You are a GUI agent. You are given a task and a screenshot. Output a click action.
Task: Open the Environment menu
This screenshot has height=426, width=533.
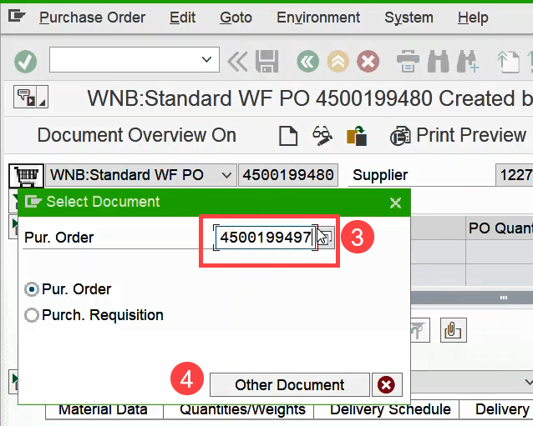[x=319, y=18]
